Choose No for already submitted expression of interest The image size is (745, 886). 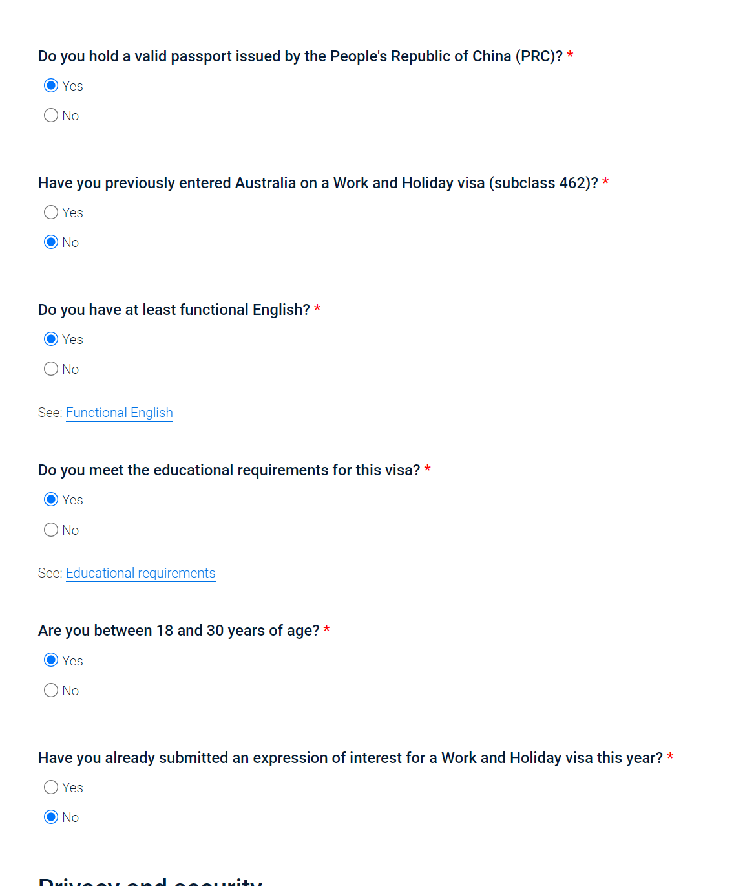click(51, 817)
